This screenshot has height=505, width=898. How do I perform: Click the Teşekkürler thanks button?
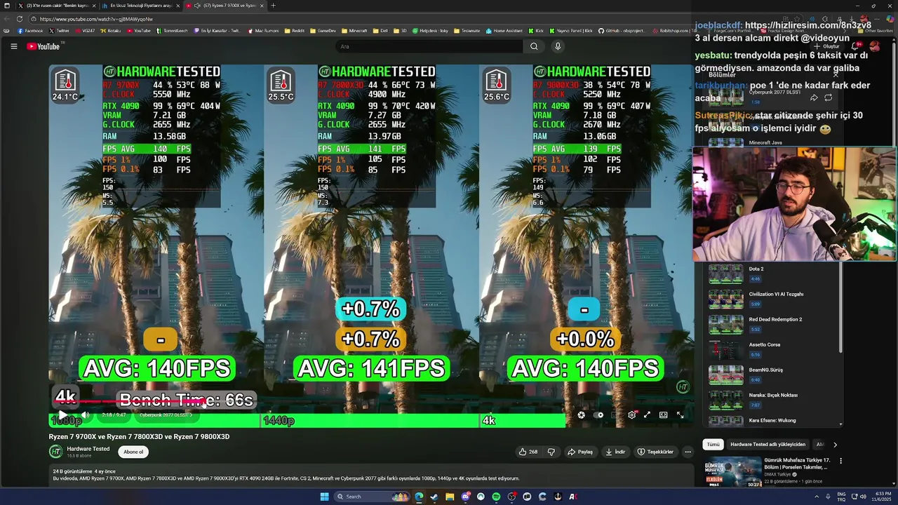(x=655, y=452)
